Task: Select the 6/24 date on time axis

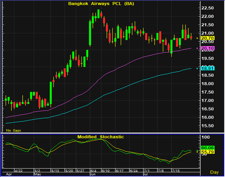Action: coord(133,171)
